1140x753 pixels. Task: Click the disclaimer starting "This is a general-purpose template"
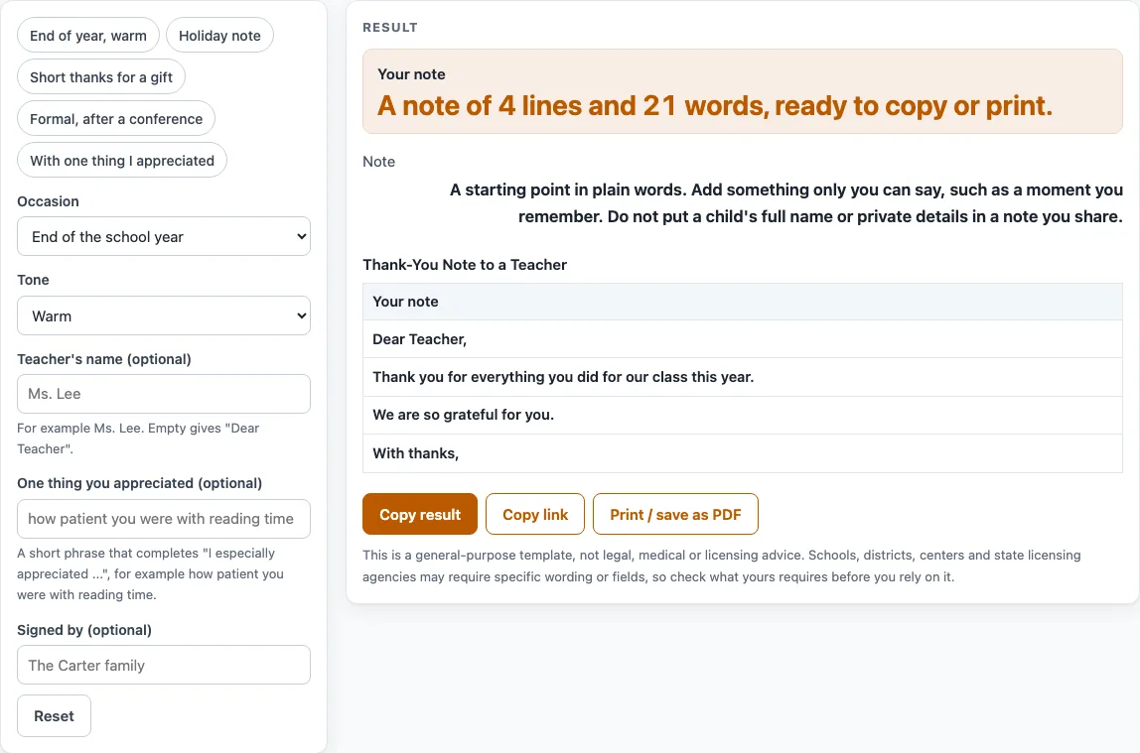click(x=722, y=565)
